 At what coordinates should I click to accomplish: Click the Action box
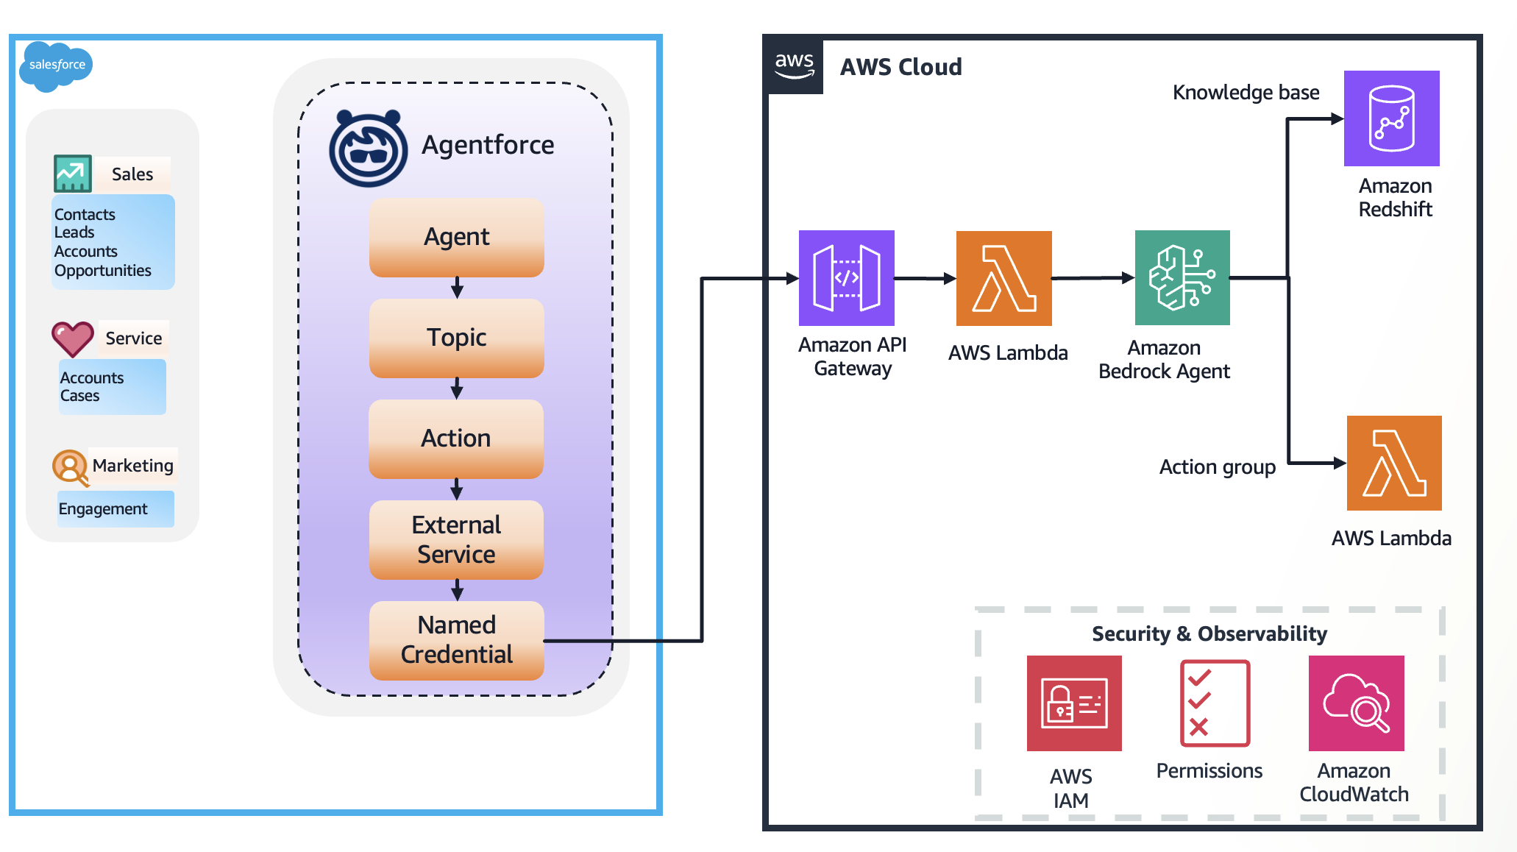click(x=456, y=439)
